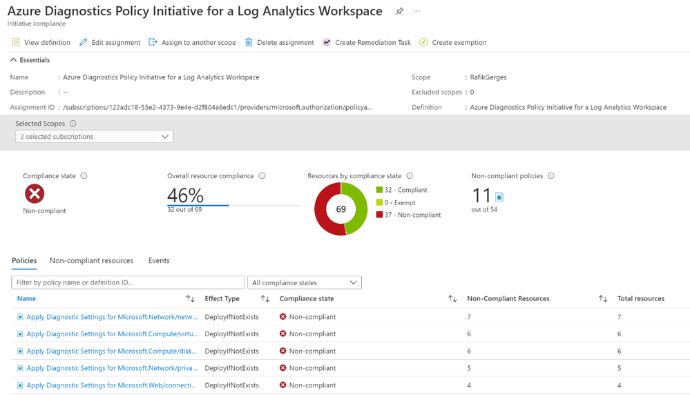Show info for Overall resource compliance
Image resolution: width=690 pixels, height=395 pixels.
[x=262, y=175]
